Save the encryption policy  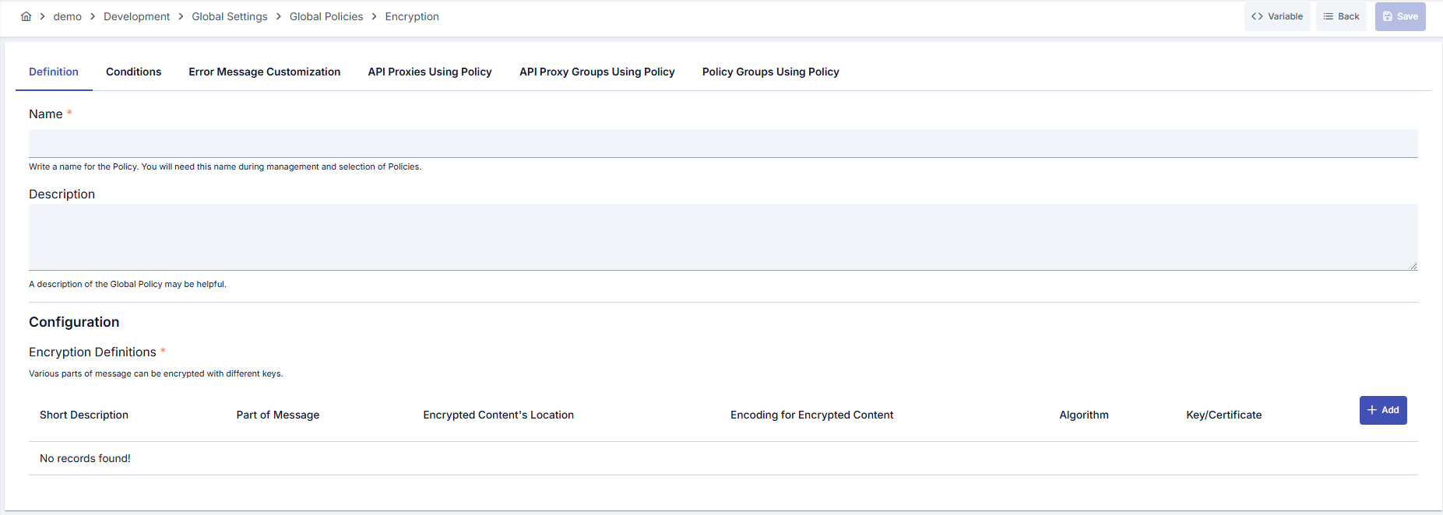point(1400,16)
